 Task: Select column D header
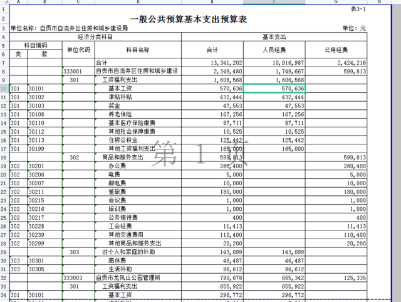tap(137, 2)
